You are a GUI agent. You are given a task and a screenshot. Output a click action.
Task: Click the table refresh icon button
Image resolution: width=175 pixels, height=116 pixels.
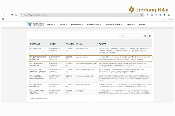point(145,36)
